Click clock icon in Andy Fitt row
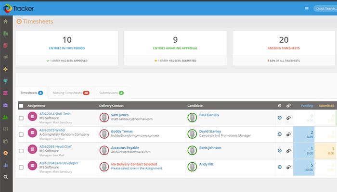337x192 pixels. coord(280,167)
